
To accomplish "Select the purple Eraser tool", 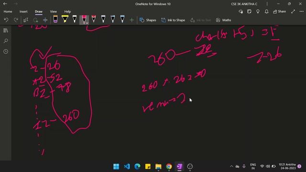I will point(55,19).
